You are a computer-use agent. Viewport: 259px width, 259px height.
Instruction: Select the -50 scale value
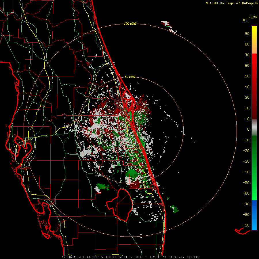(x=246, y=183)
